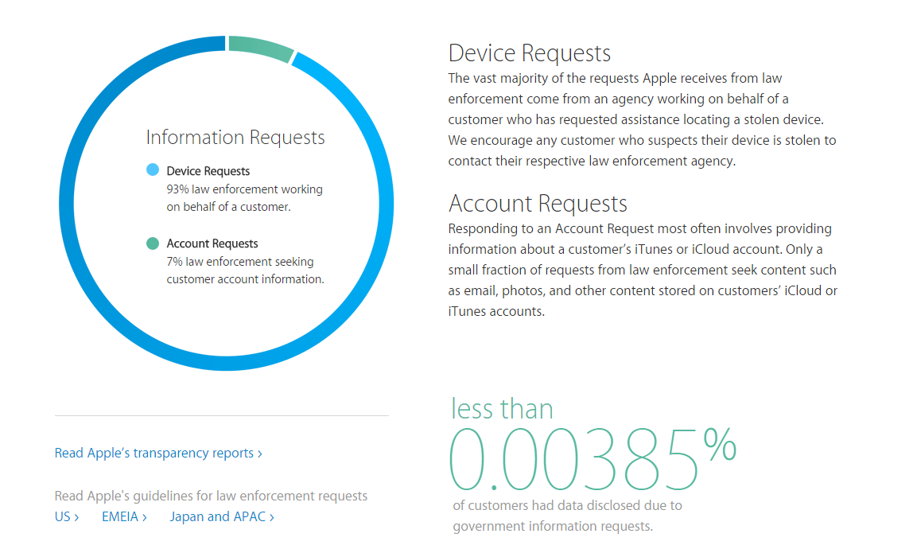Click the large Device Requests section heading
The width and height of the screenshot is (917, 549).
pyautogui.click(x=530, y=53)
